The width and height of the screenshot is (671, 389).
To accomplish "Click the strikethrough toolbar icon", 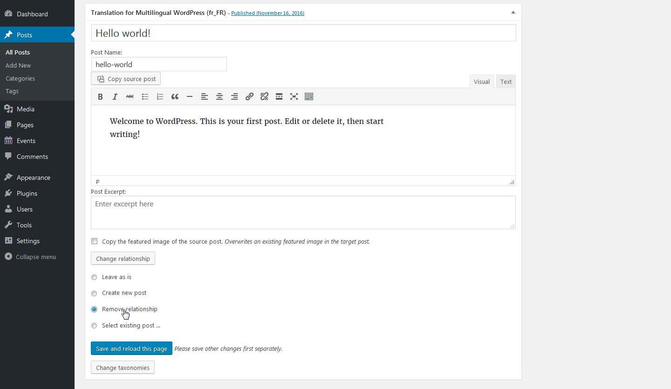I will (x=130, y=96).
